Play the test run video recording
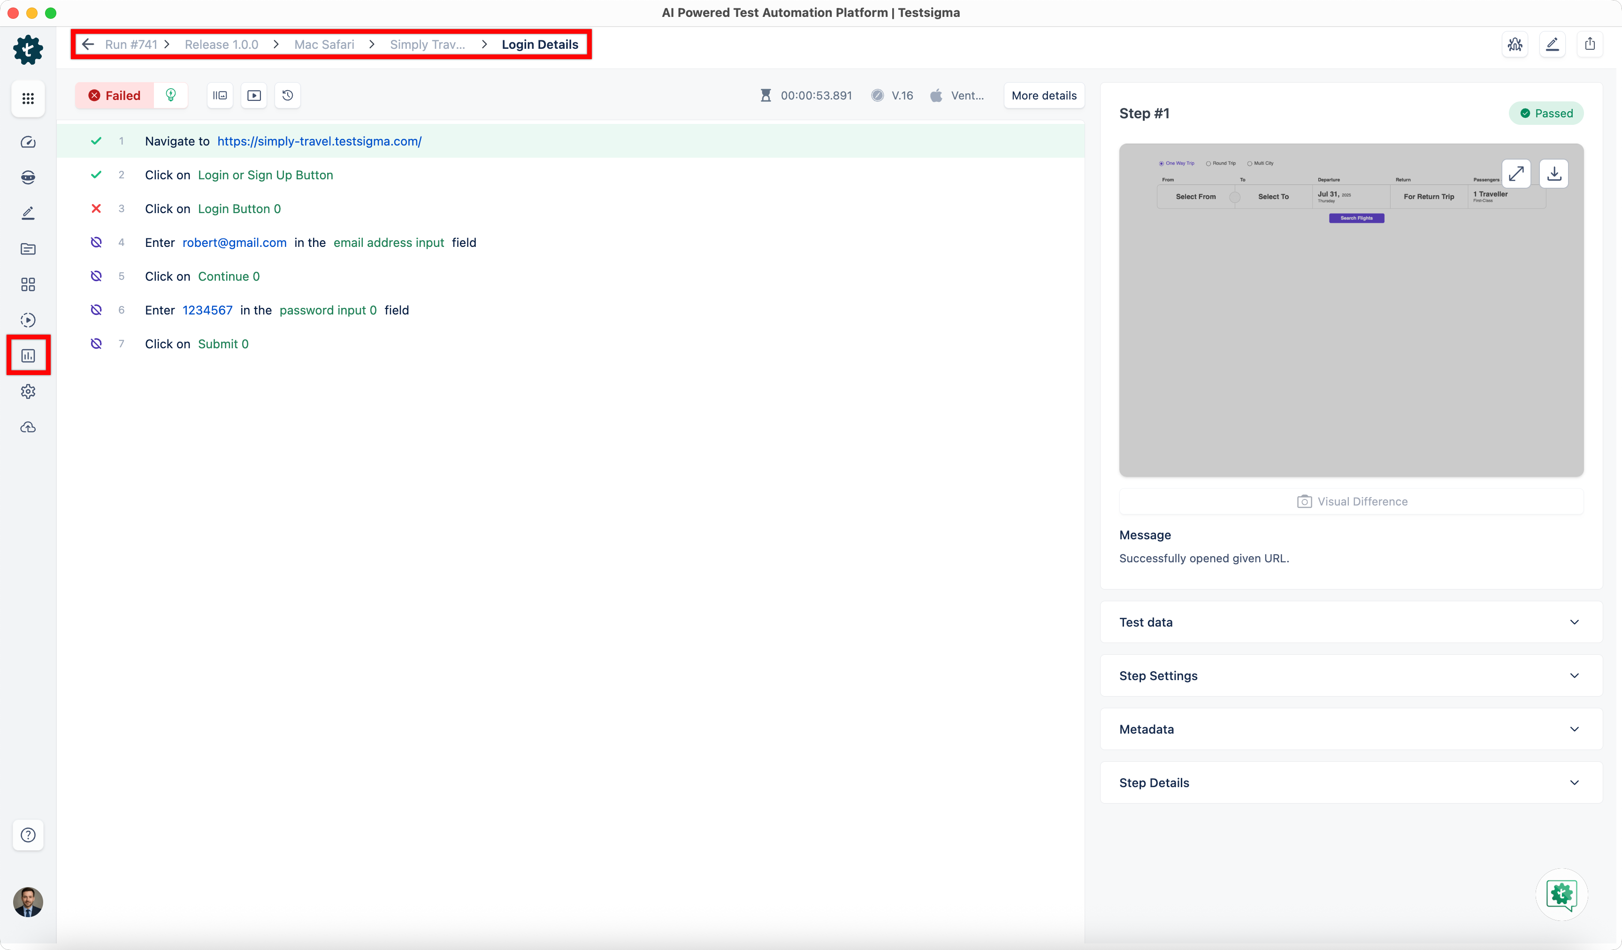 click(x=253, y=95)
